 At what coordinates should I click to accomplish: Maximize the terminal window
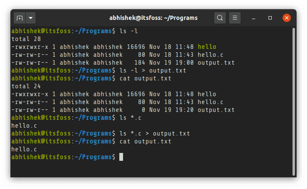point(270,18)
